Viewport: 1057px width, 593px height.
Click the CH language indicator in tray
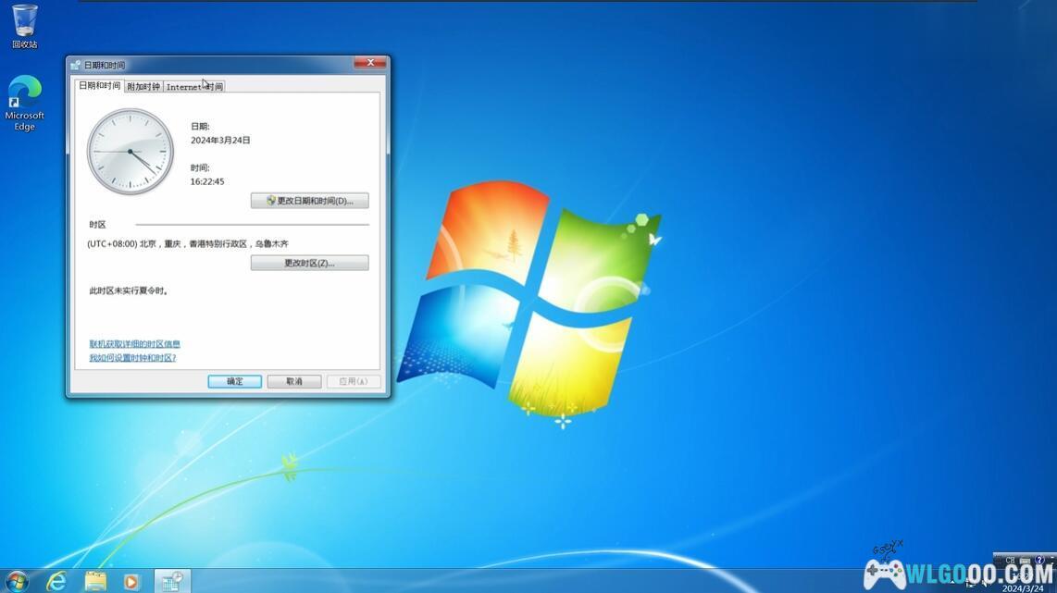pyautogui.click(x=1010, y=561)
